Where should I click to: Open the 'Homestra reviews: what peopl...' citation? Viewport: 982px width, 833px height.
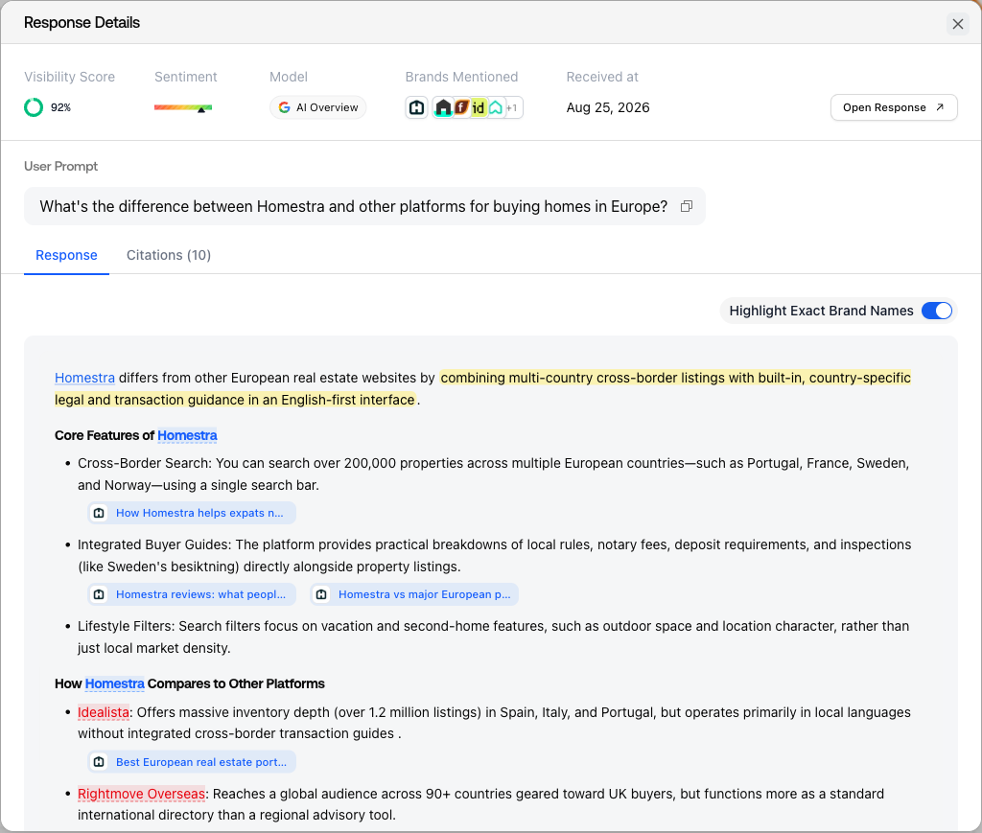click(x=192, y=594)
